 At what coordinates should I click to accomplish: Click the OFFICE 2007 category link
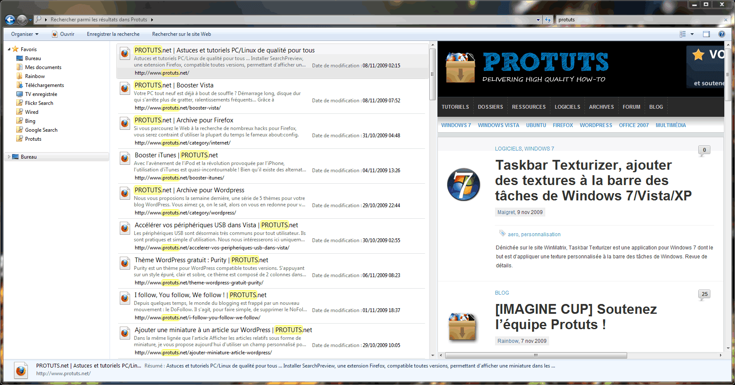634,125
